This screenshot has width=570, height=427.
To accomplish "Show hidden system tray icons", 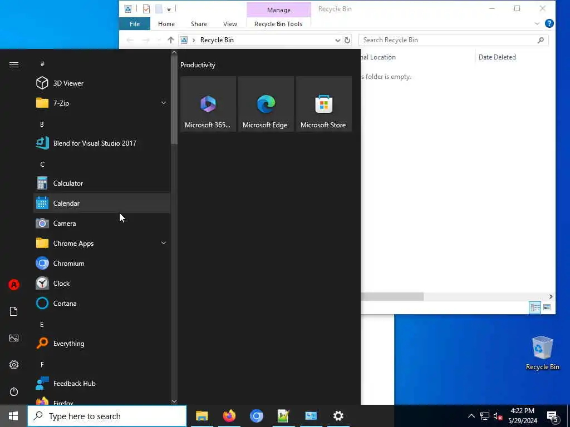I will [x=471, y=416].
